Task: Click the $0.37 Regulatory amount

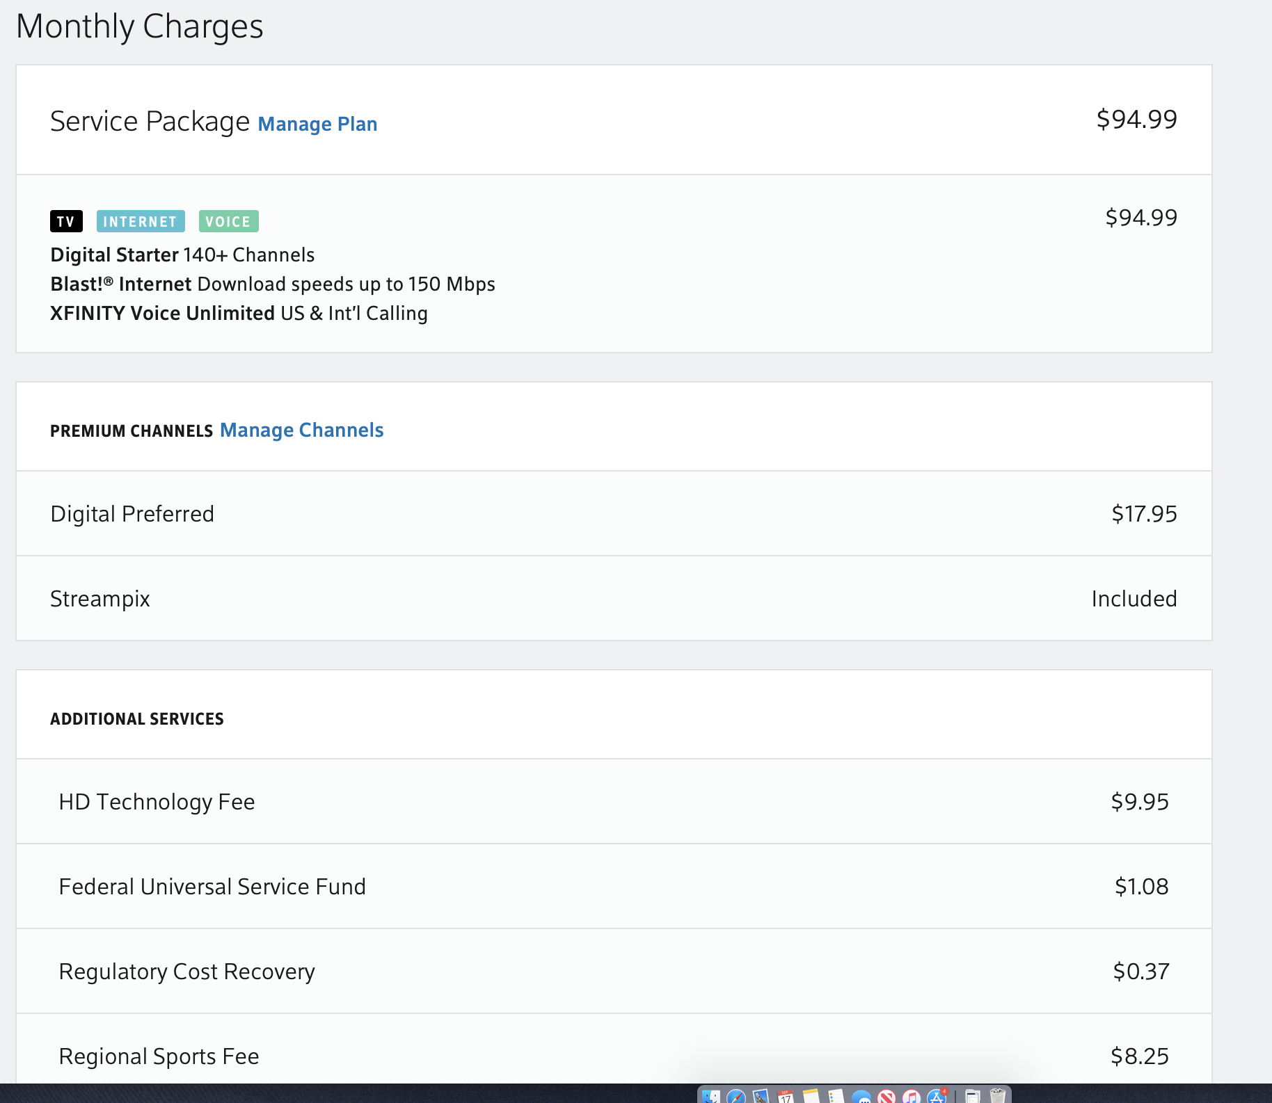Action: click(1141, 972)
